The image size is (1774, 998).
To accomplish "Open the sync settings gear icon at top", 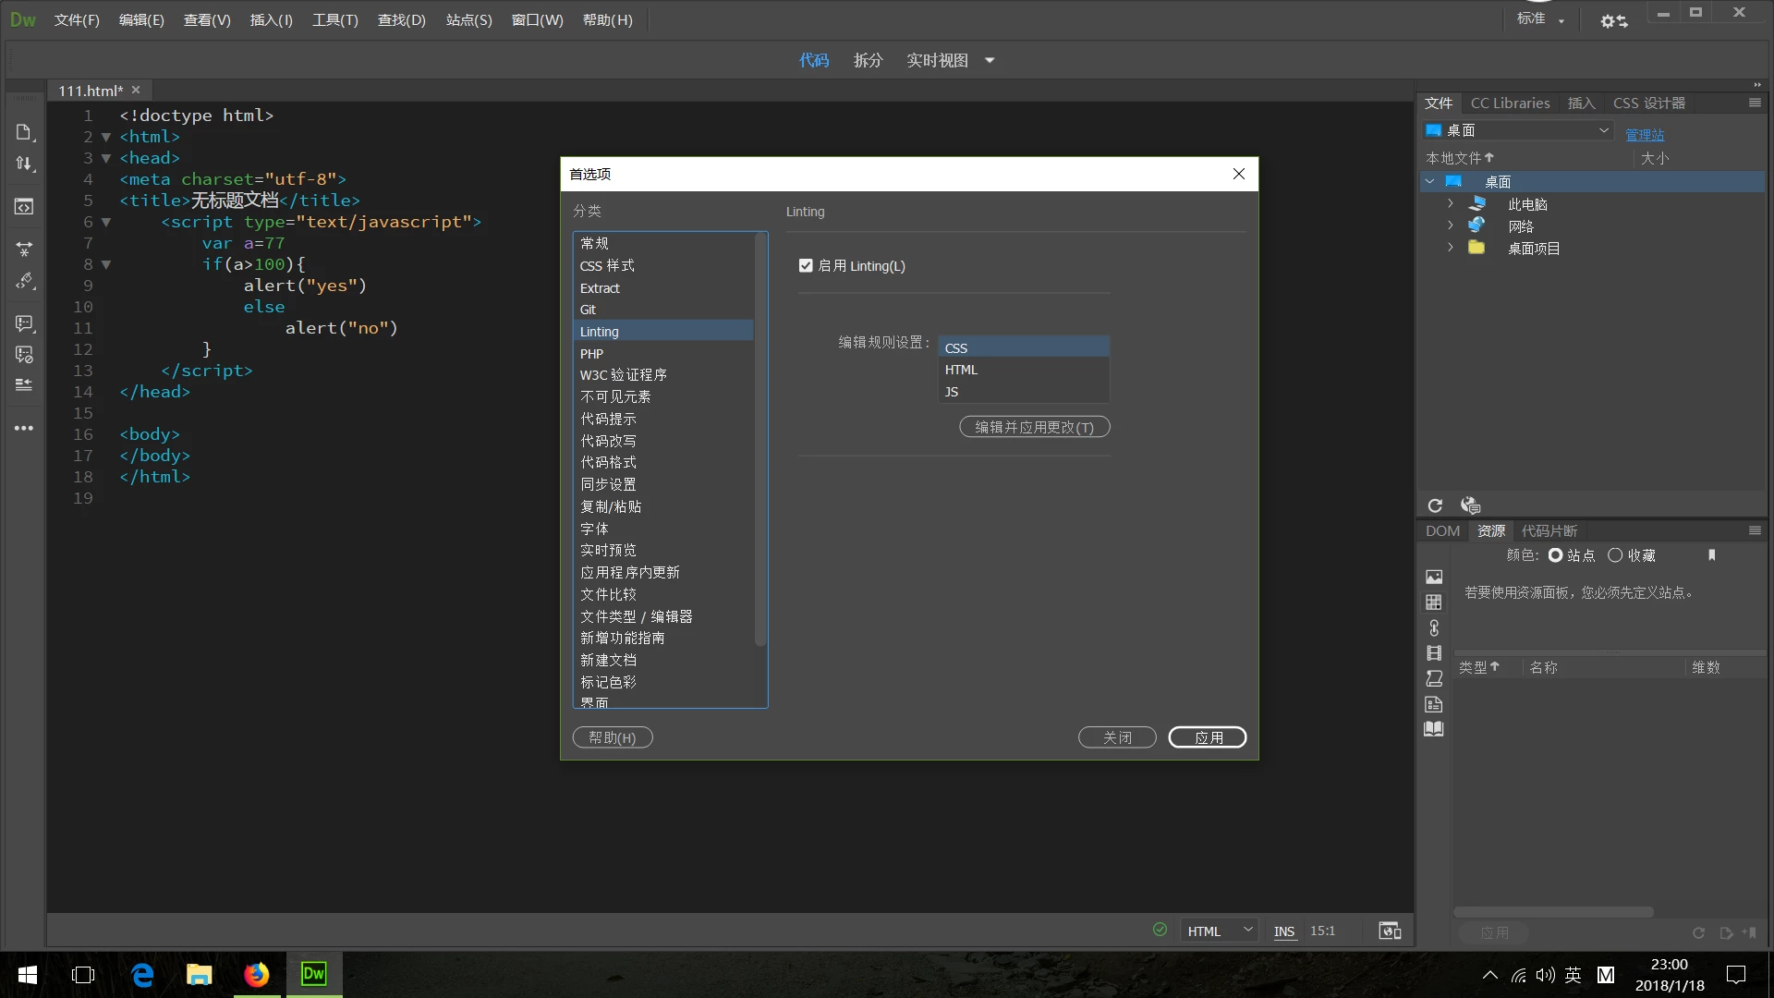I will [x=1613, y=20].
